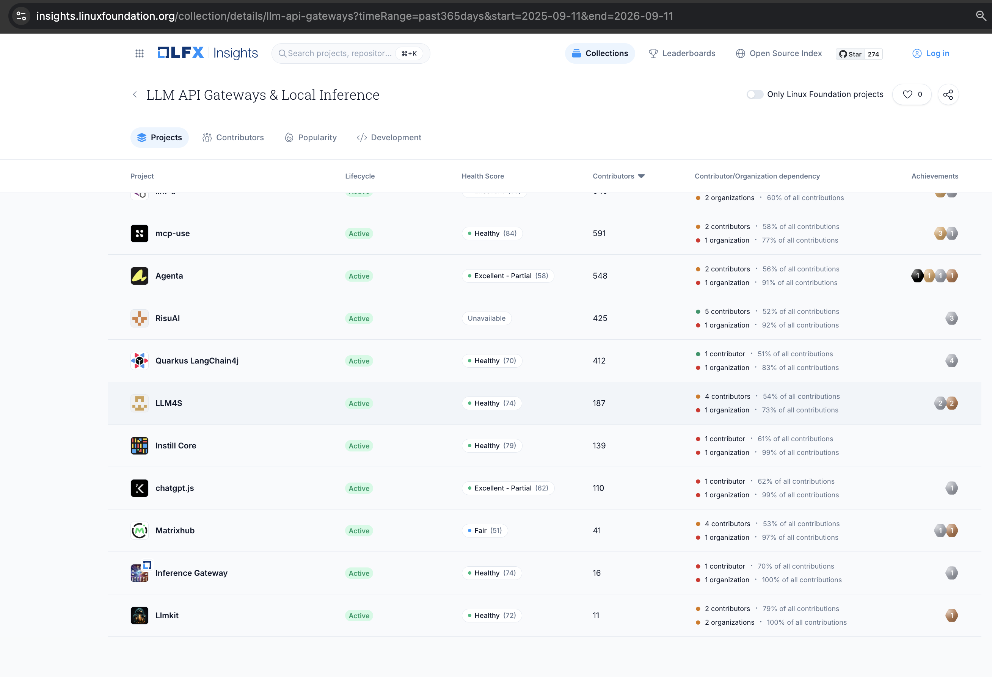
Task: Open Collections in the top navigation
Action: click(600, 53)
